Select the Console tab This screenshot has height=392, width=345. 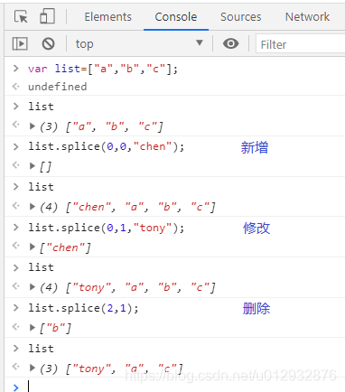click(176, 17)
